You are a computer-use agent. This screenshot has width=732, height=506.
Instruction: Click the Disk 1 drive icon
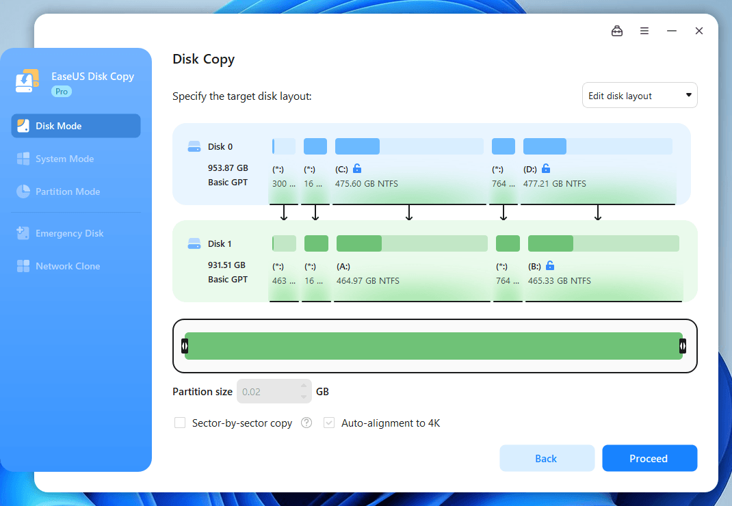(x=194, y=243)
